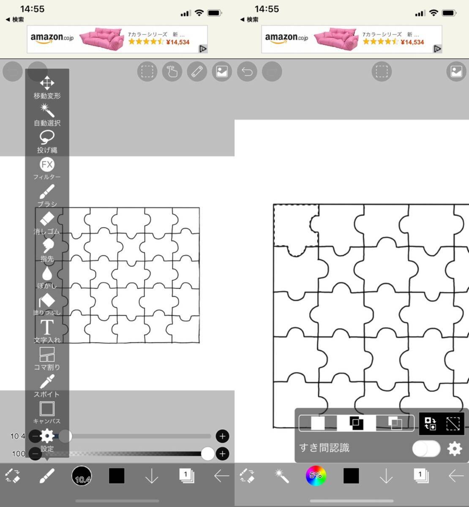The image size is (469, 507).
Task: Tap down arrow in left bottom bar
Action: point(151,476)
